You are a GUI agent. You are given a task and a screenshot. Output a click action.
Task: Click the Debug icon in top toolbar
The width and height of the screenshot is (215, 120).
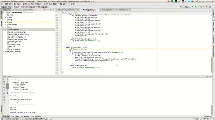[x=196, y=7]
